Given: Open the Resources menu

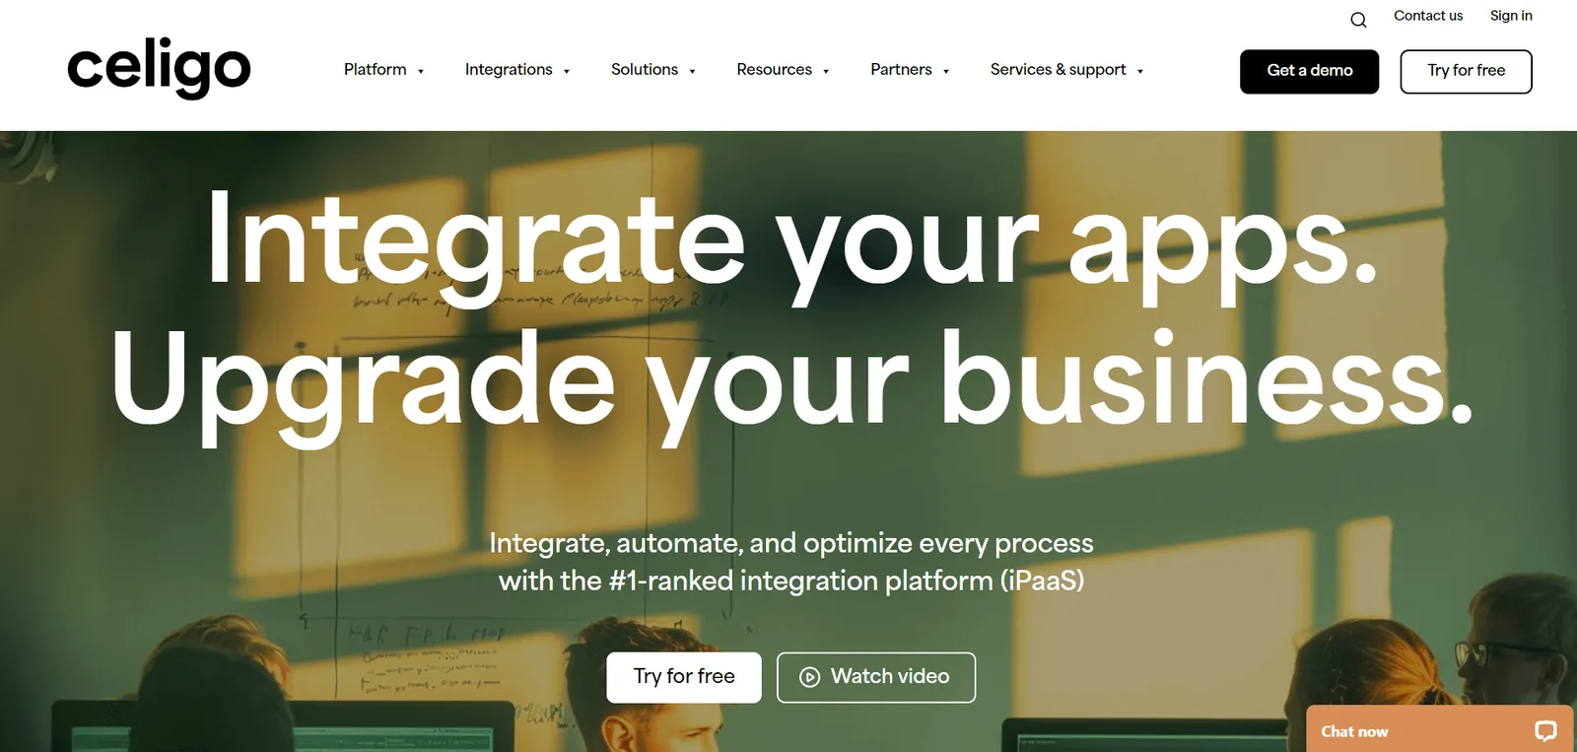Looking at the screenshot, I should coord(775,70).
